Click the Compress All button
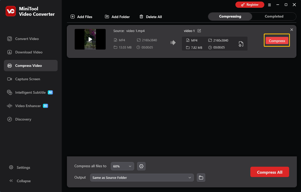 (269, 172)
